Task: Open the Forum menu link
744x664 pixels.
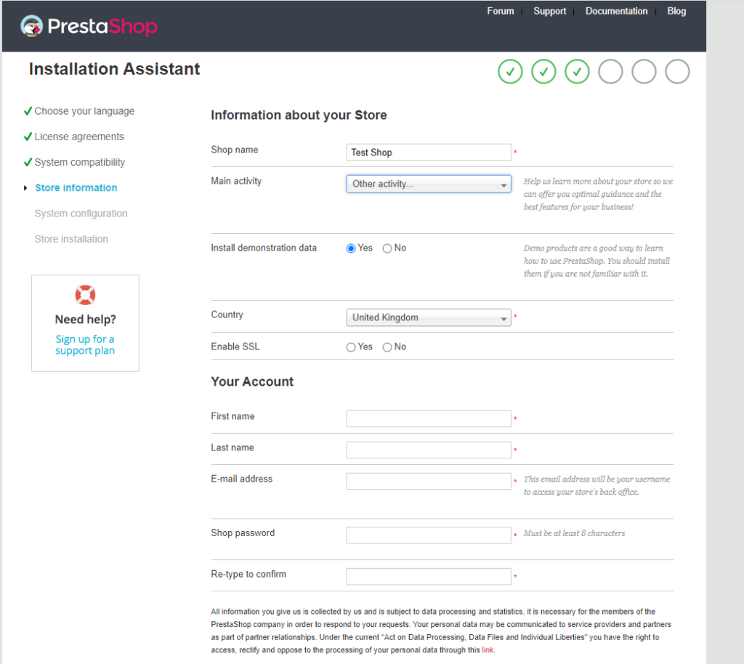Action: click(500, 11)
